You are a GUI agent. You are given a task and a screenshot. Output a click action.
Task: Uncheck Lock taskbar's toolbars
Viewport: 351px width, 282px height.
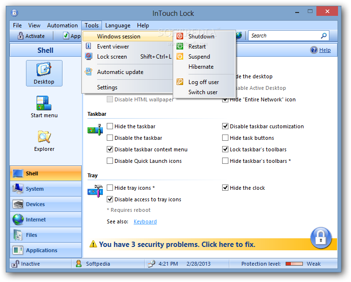(x=225, y=149)
